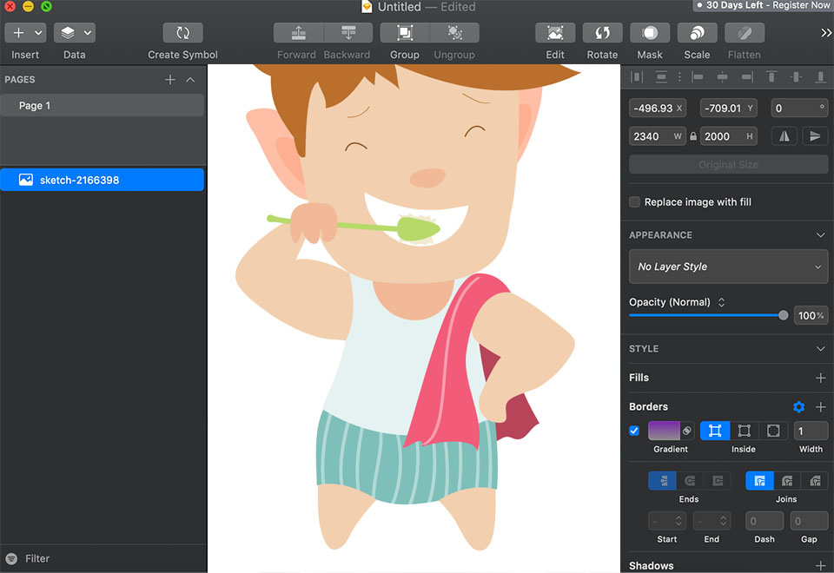Select the sketch-2166398 layer
The height and width of the screenshot is (573, 834).
click(x=102, y=180)
